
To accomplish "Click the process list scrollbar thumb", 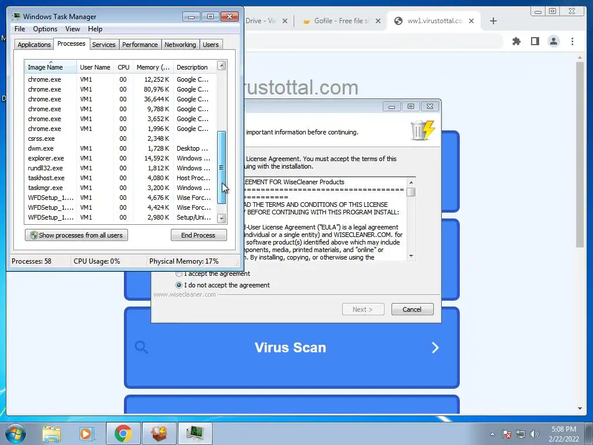I will point(222,167).
